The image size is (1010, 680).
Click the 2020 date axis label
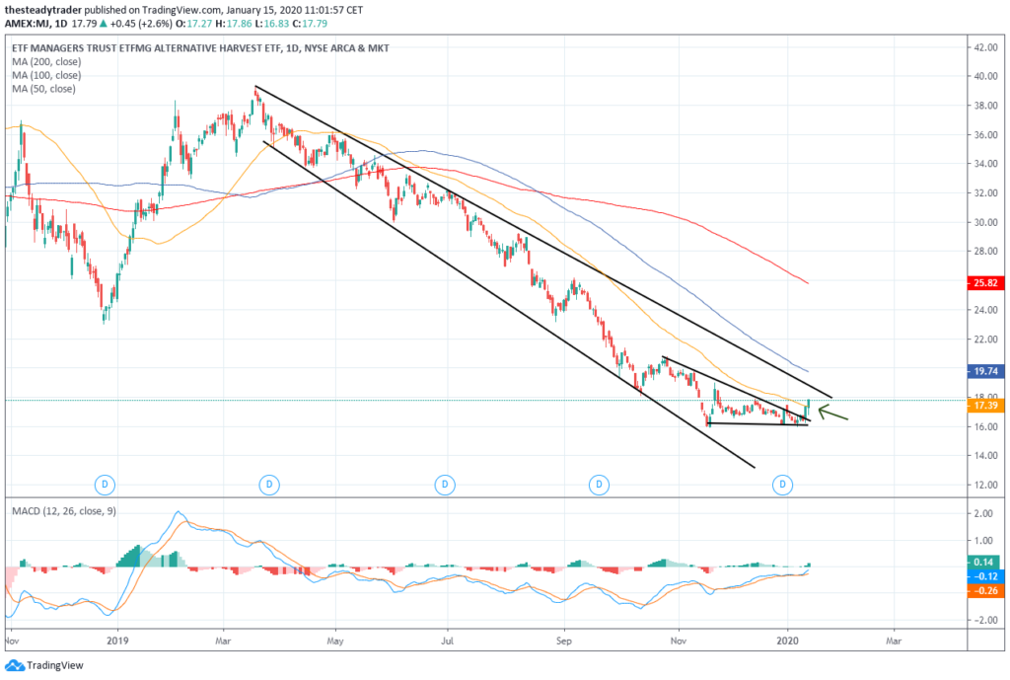click(x=788, y=641)
